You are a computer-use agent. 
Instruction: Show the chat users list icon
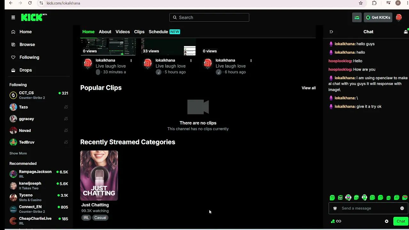coord(406,32)
